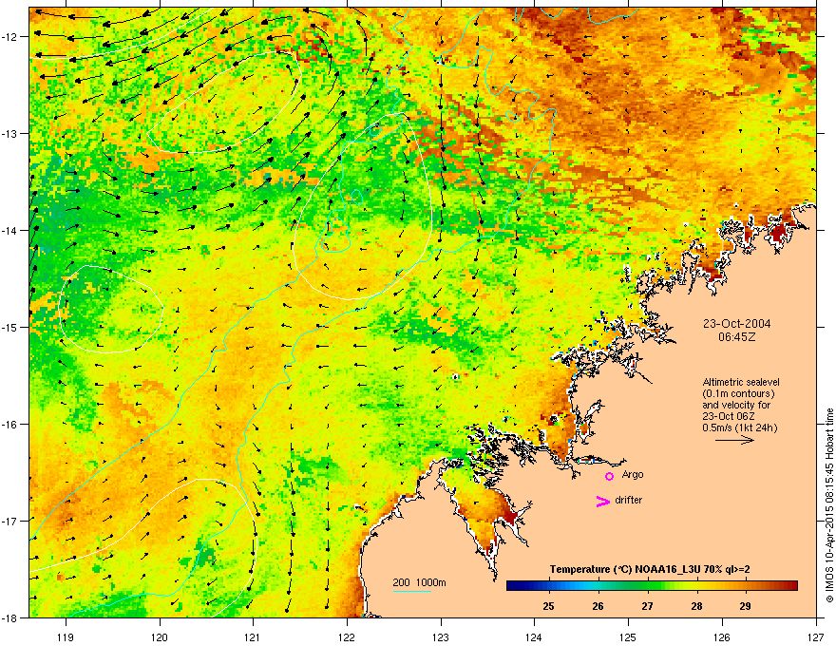Image resolution: width=836 pixels, height=646 pixels.
Task: Click the 124 longitude axis label
Action: (x=534, y=636)
